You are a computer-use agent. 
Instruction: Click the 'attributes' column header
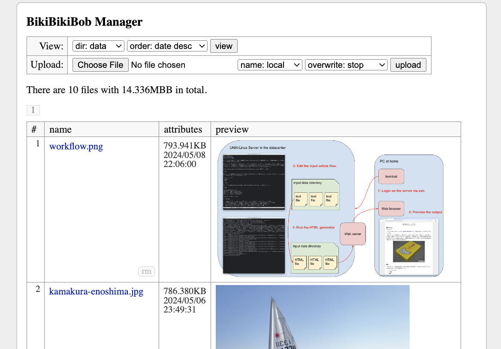click(x=183, y=129)
